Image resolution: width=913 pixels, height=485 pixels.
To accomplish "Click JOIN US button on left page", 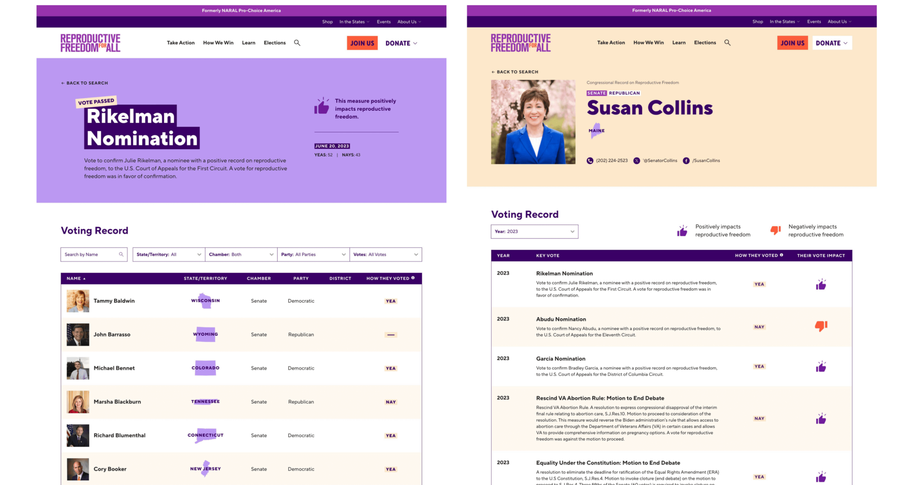I will pyautogui.click(x=362, y=43).
